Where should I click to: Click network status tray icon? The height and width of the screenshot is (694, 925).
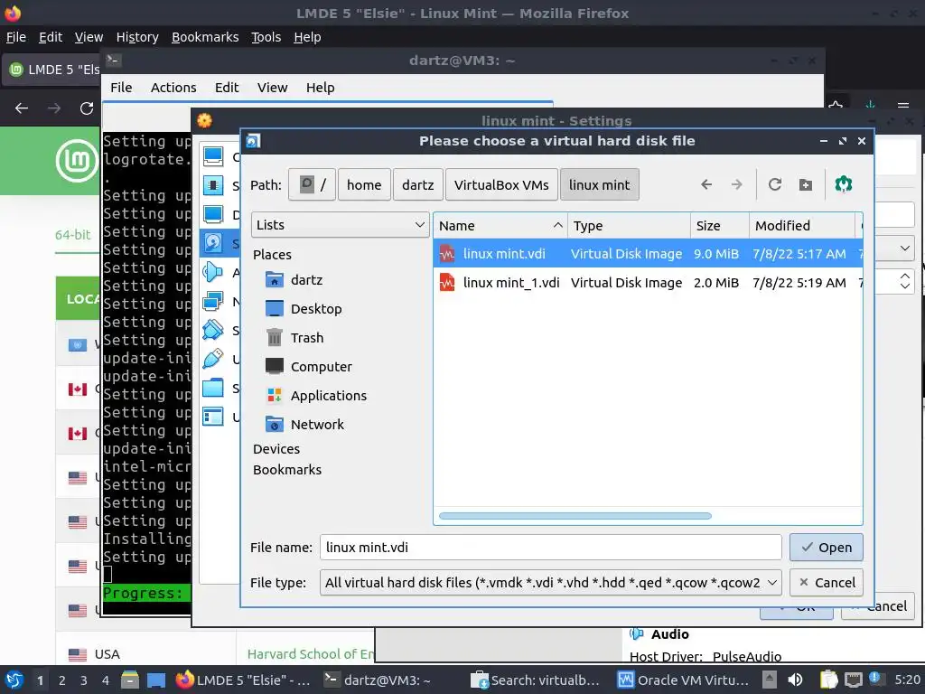[x=853, y=680]
